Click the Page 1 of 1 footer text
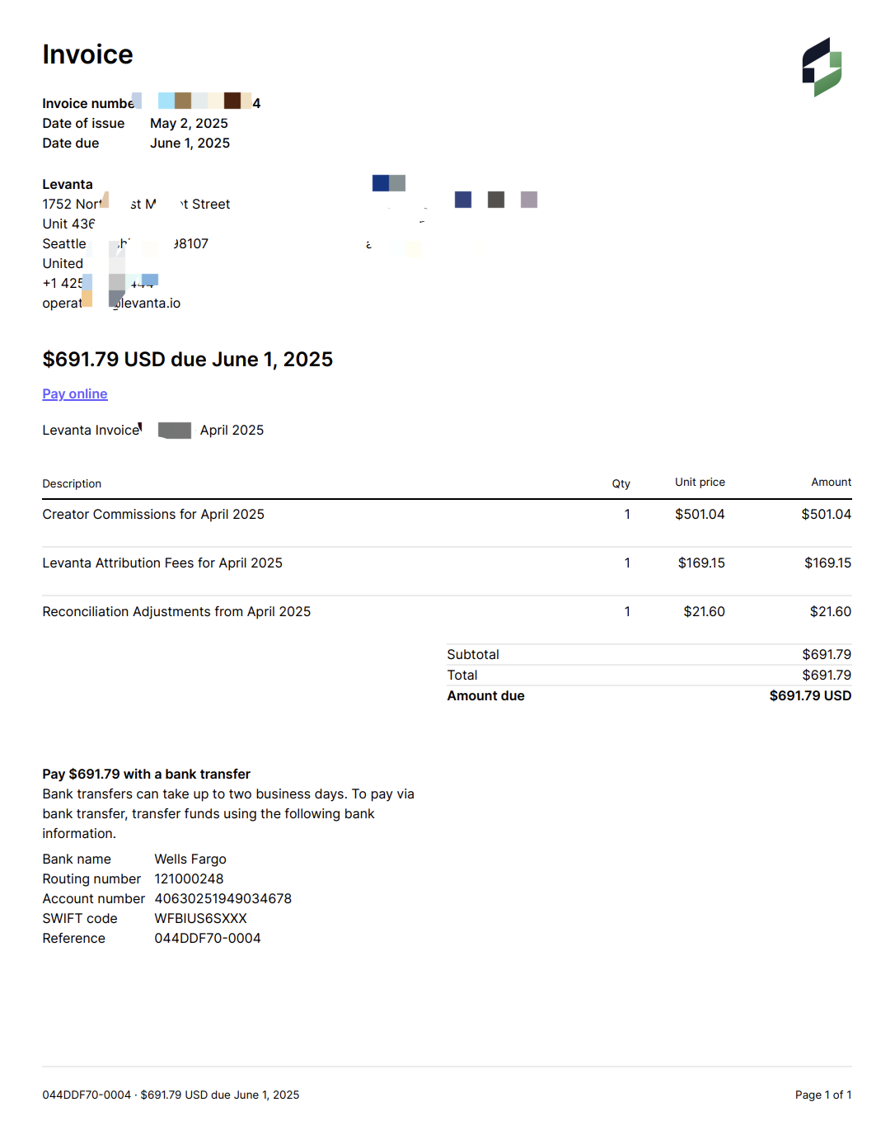 point(823,1095)
